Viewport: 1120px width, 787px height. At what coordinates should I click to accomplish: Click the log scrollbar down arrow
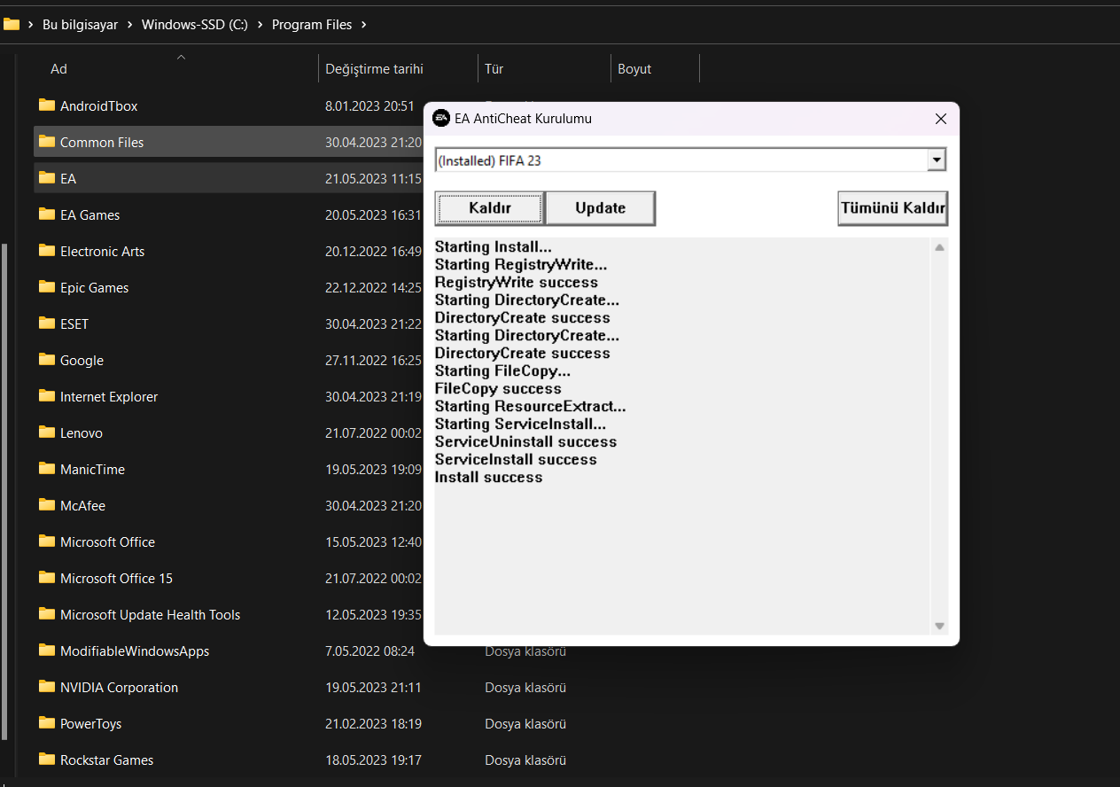(x=939, y=627)
